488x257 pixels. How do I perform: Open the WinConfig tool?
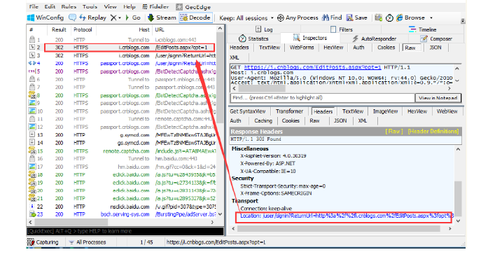[x=46, y=18]
